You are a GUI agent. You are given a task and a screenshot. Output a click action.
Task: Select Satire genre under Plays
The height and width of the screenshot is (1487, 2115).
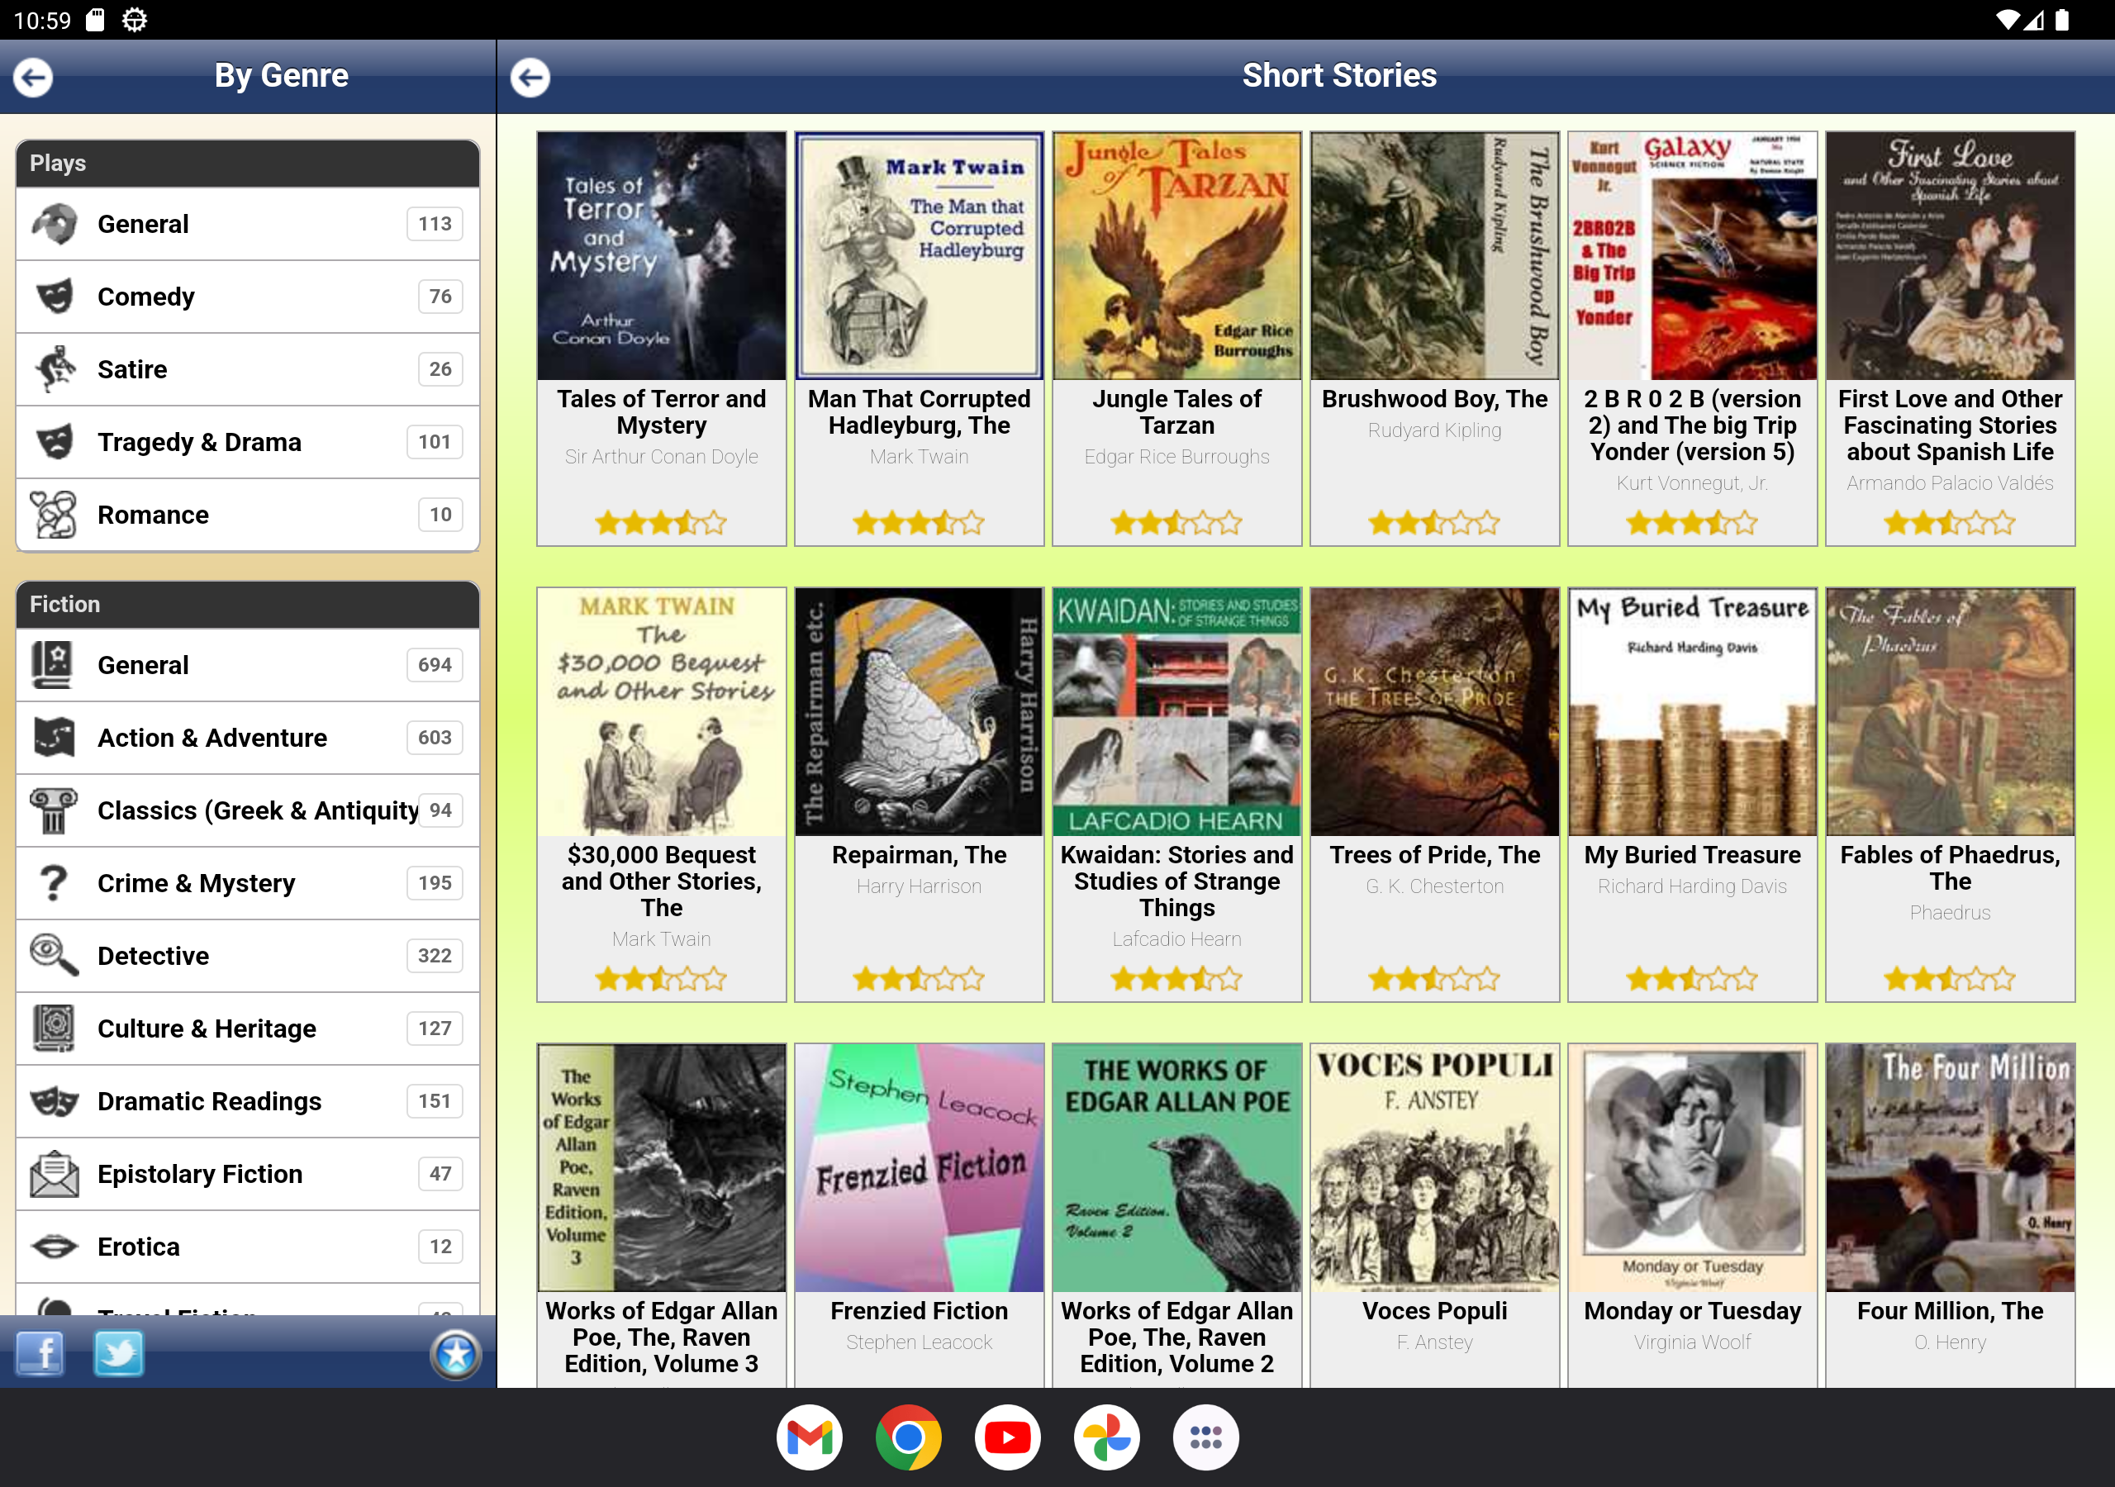tap(248, 369)
